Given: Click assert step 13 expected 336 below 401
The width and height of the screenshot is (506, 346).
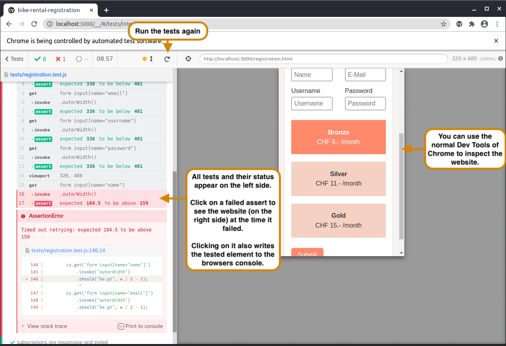Looking at the screenshot, I should click(x=92, y=166).
